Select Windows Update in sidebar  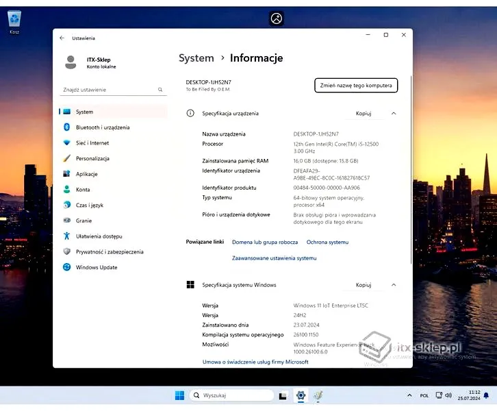tap(113, 267)
